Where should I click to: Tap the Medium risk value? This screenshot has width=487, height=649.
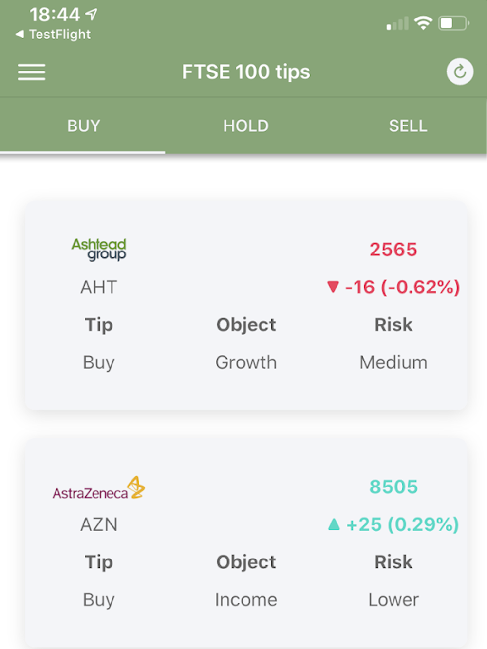tap(393, 362)
